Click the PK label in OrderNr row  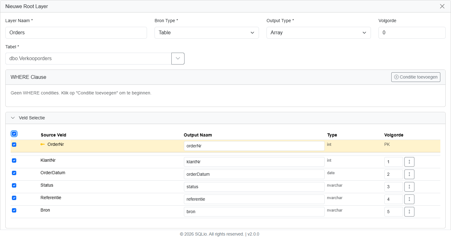click(x=387, y=145)
